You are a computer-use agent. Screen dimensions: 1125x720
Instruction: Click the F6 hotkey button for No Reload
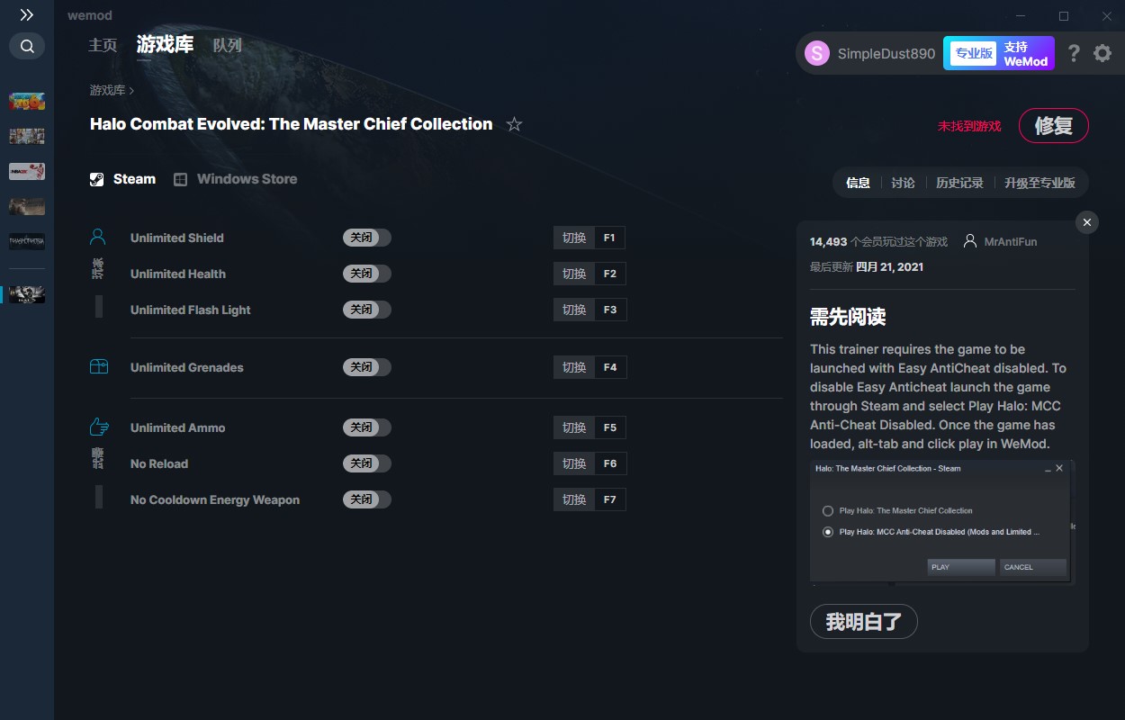609,463
